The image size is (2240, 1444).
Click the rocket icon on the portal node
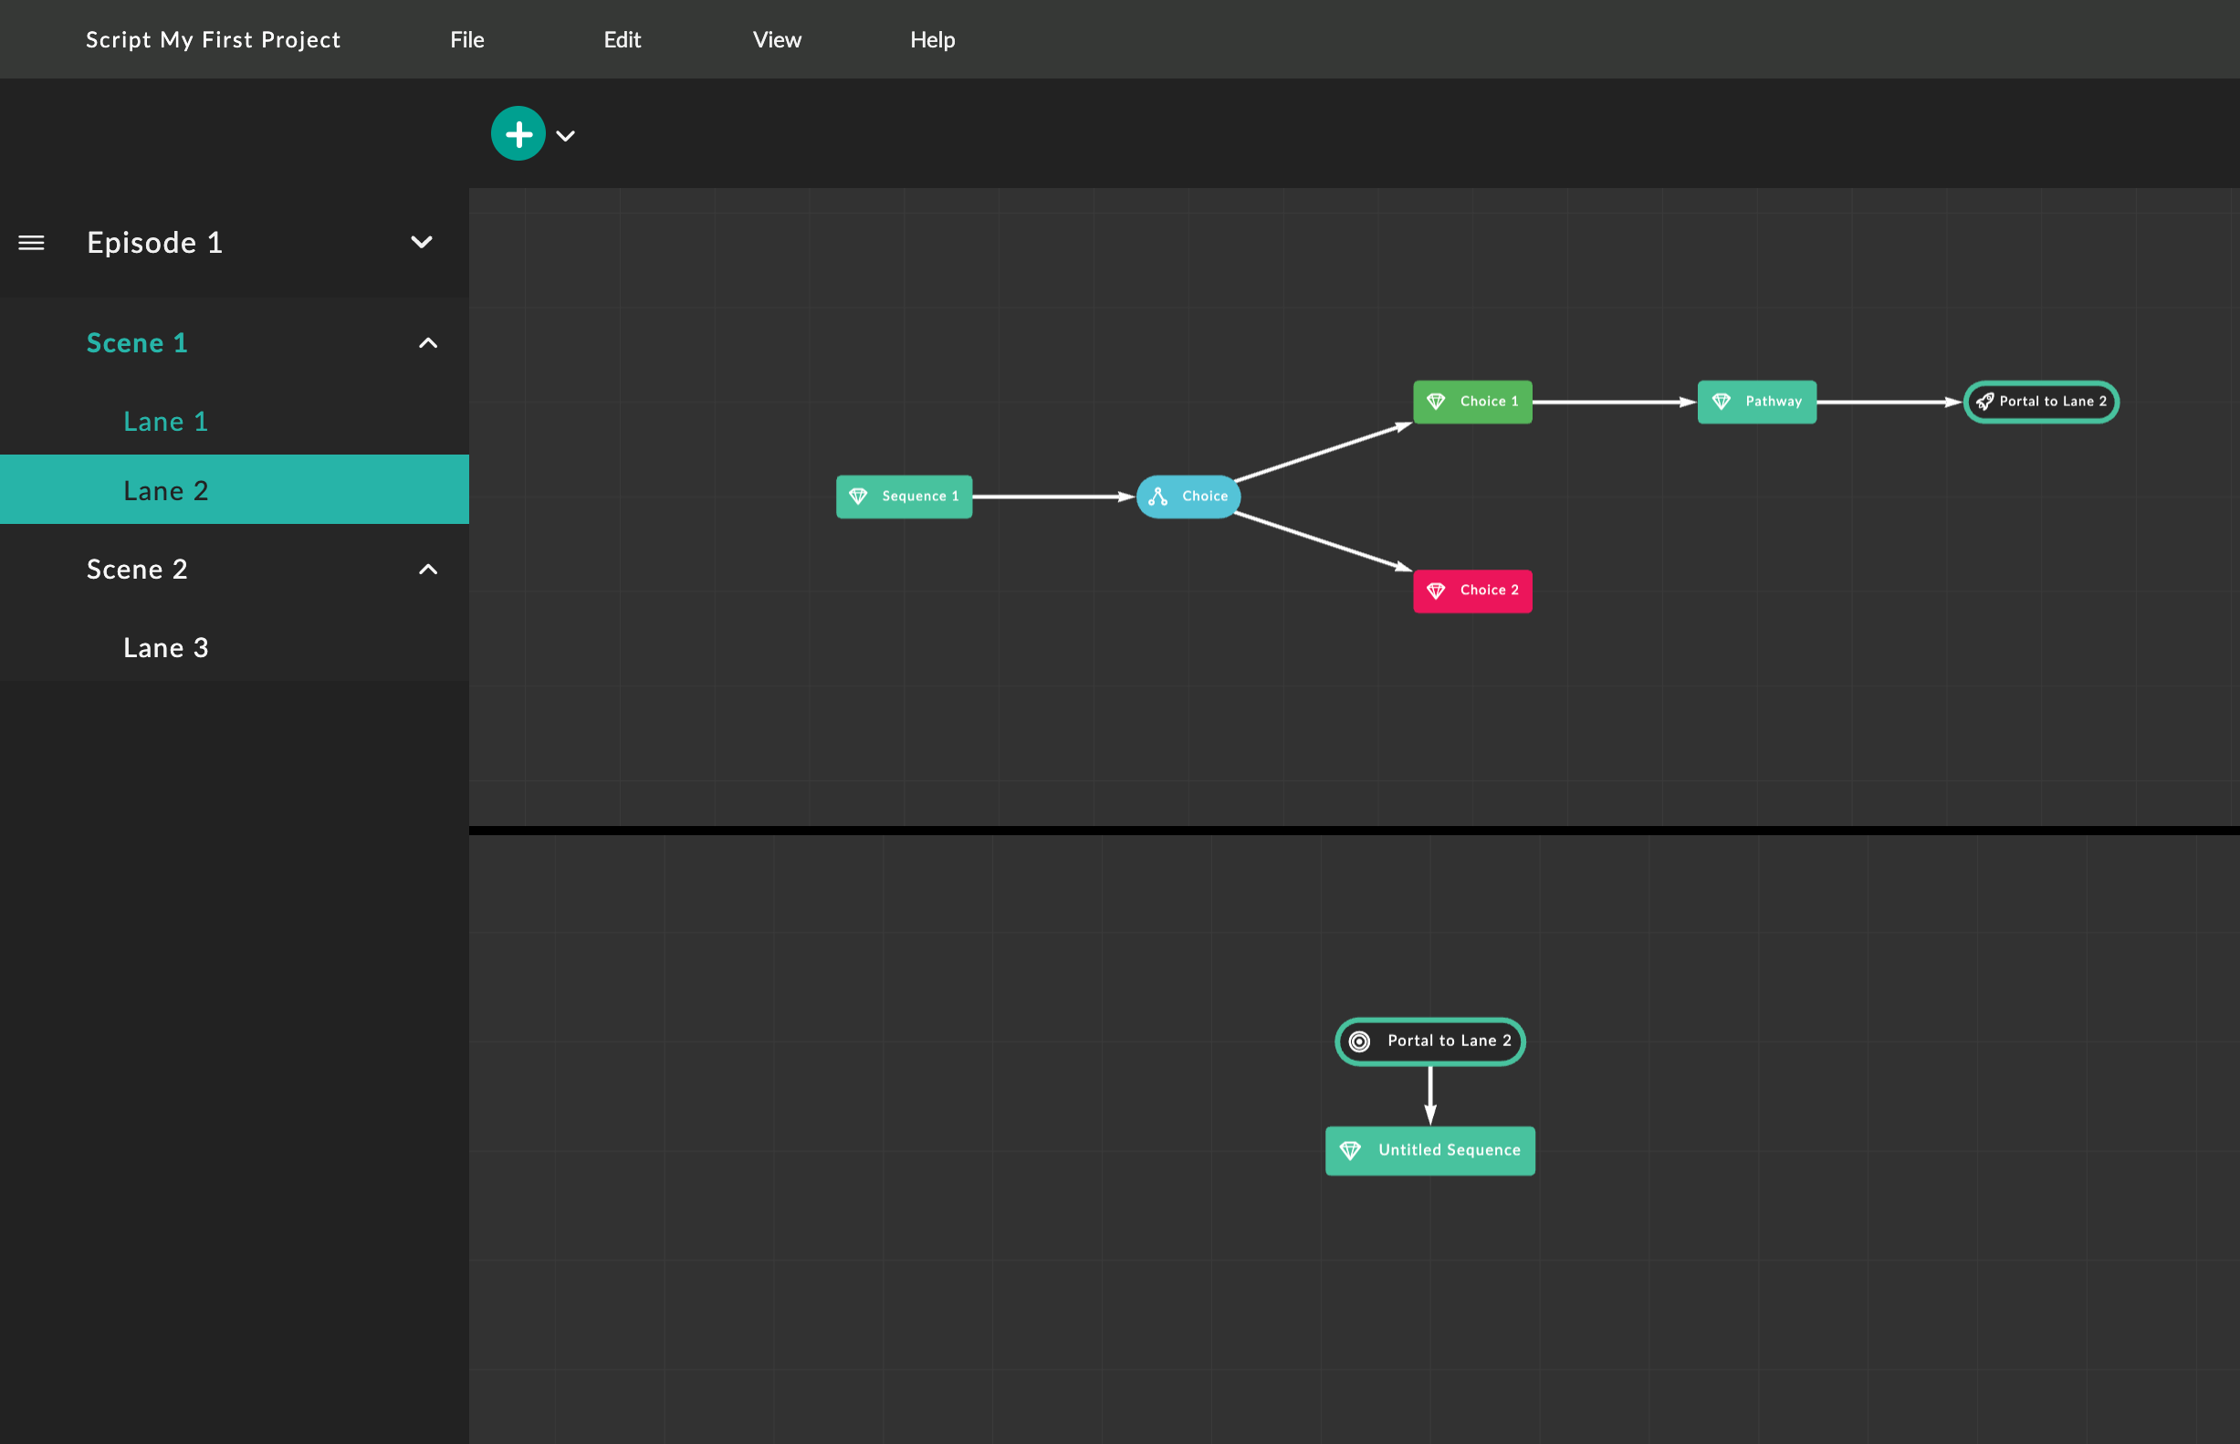[1984, 402]
